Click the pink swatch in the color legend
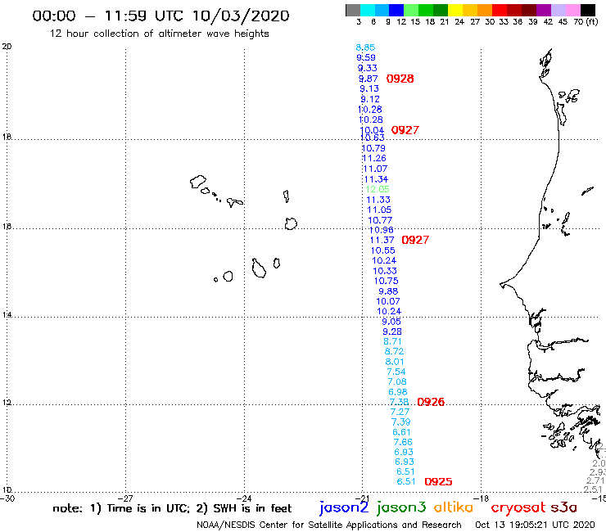Viewport: 606px width, 532px height. pos(572,10)
